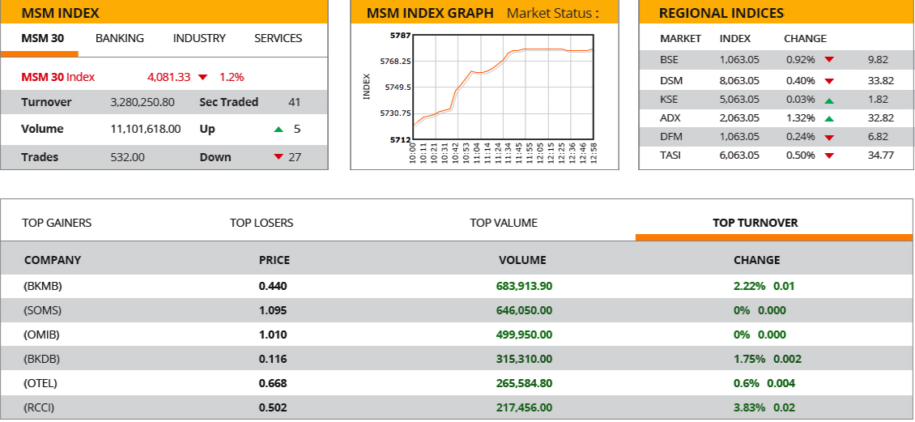
Task: Click the MSM index line chart
Action: coord(503,87)
